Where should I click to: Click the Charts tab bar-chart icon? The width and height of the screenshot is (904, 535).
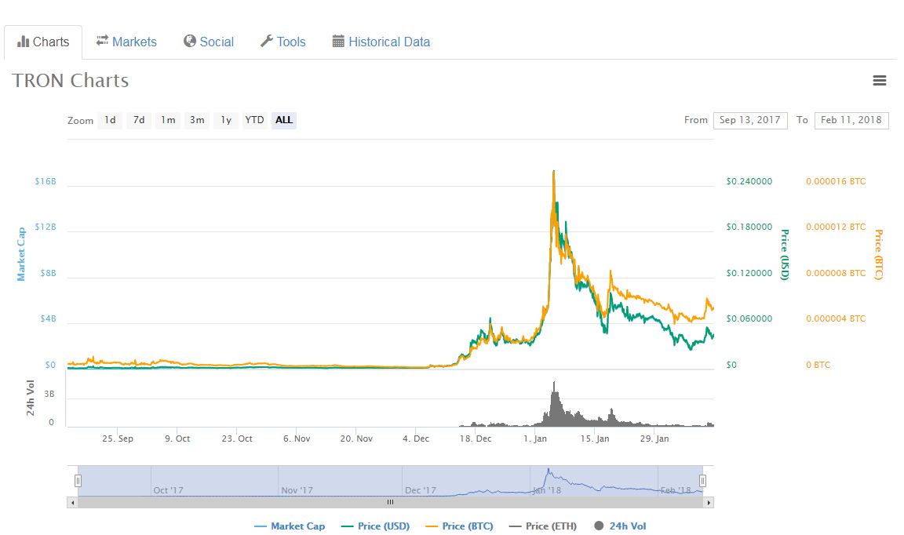pyautogui.click(x=23, y=42)
